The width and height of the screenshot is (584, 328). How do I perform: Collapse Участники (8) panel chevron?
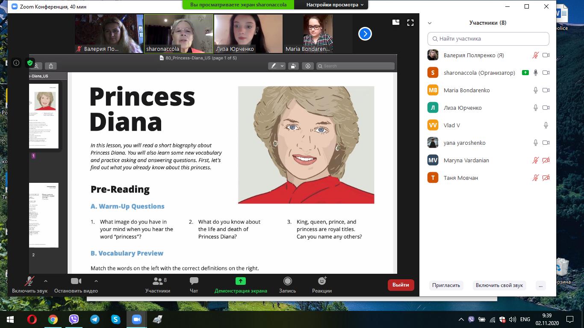(430, 23)
